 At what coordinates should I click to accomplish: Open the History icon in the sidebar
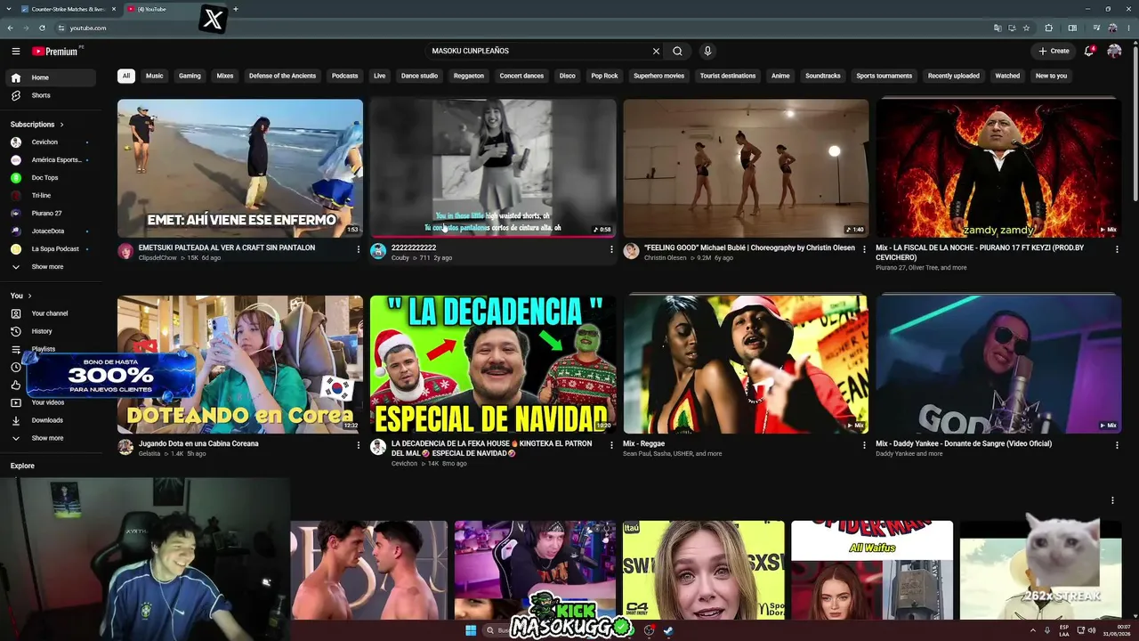(x=16, y=331)
